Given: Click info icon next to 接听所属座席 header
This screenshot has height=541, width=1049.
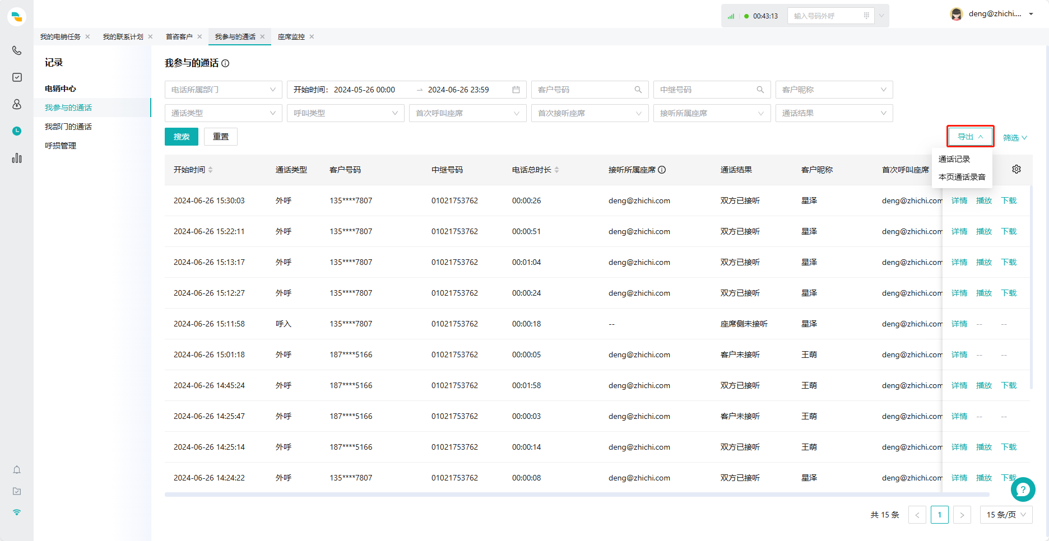Looking at the screenshot, I should (662, 170).
